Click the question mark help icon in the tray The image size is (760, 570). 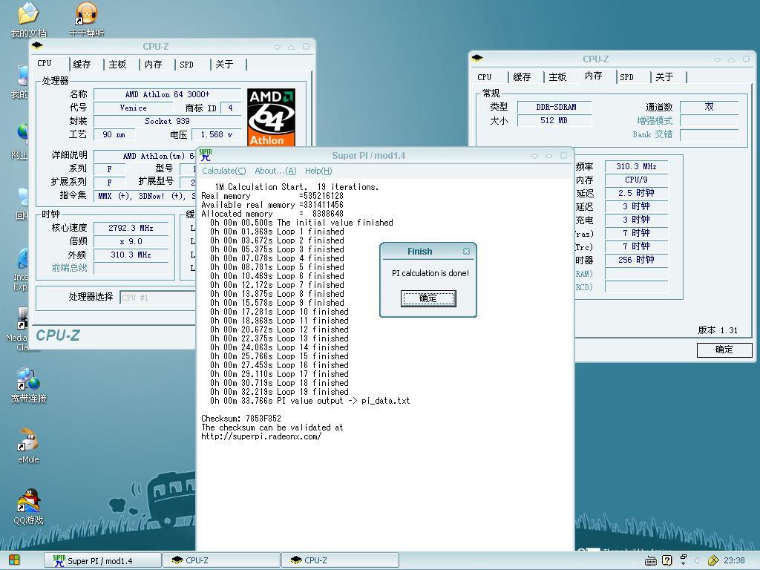pyautogui.click(x=667, y=560)
